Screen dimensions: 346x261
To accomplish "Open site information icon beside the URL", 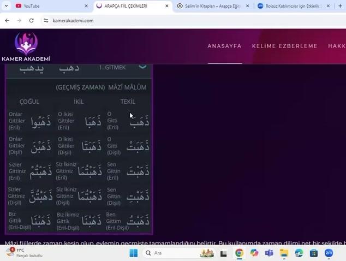I will [46, 21].
